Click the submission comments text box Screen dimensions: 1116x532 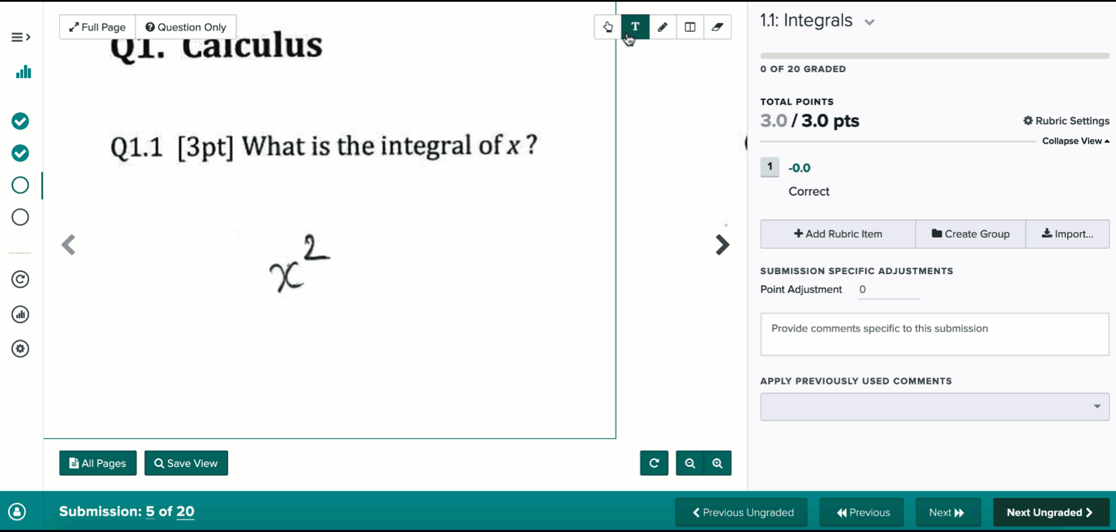coord(935,335)
